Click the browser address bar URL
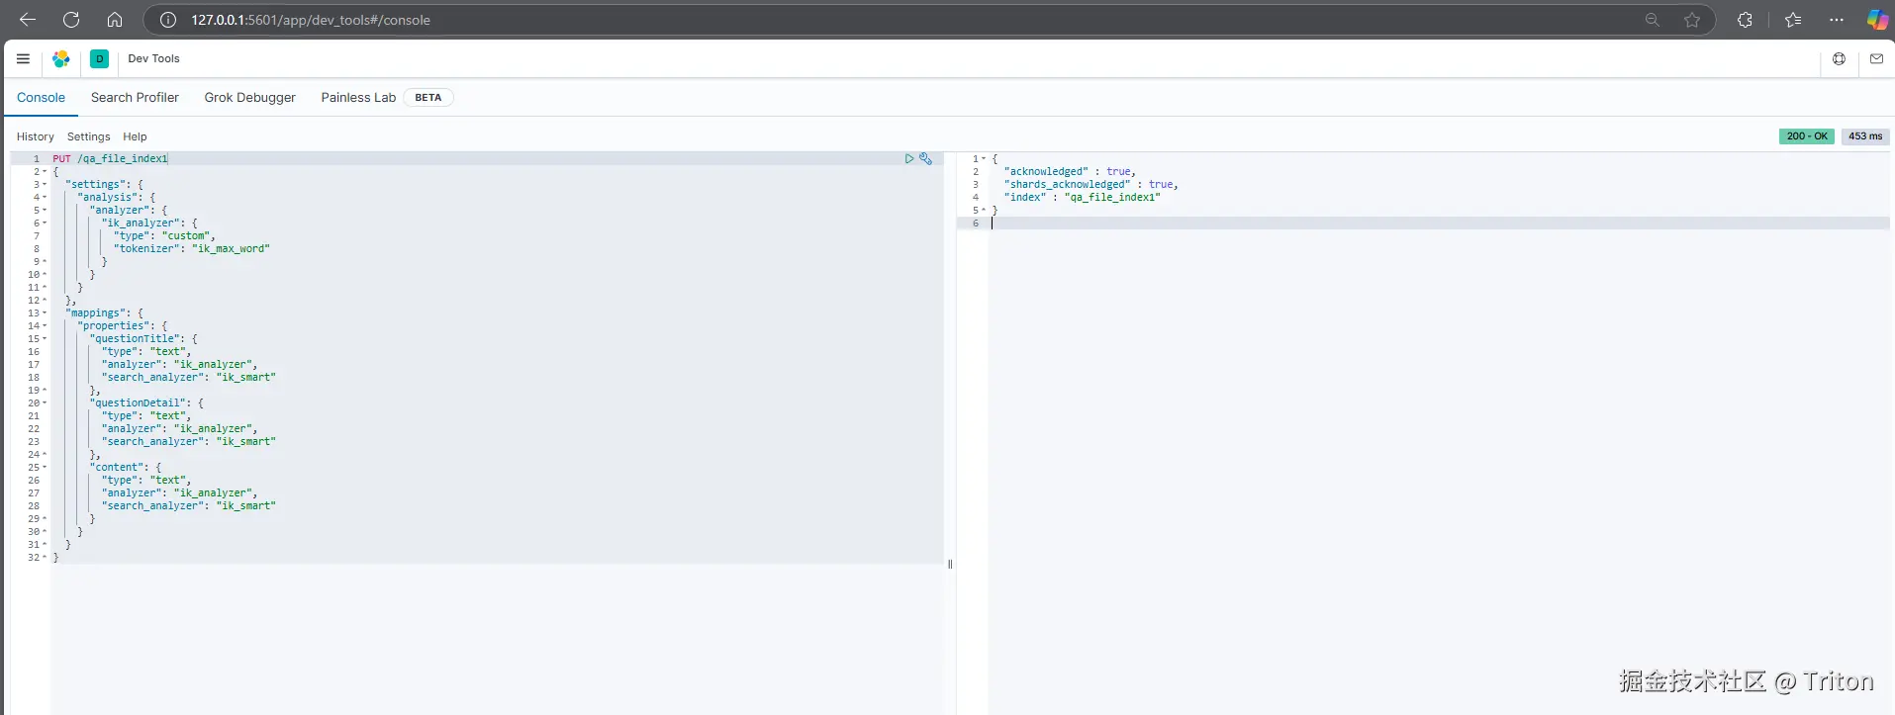The width and height of the screenshot is (1895, 715). [x=311, y=20]
